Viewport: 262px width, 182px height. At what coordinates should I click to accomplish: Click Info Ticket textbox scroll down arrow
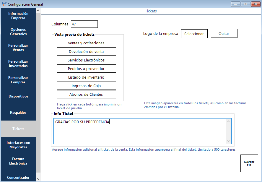coord(228,141)
